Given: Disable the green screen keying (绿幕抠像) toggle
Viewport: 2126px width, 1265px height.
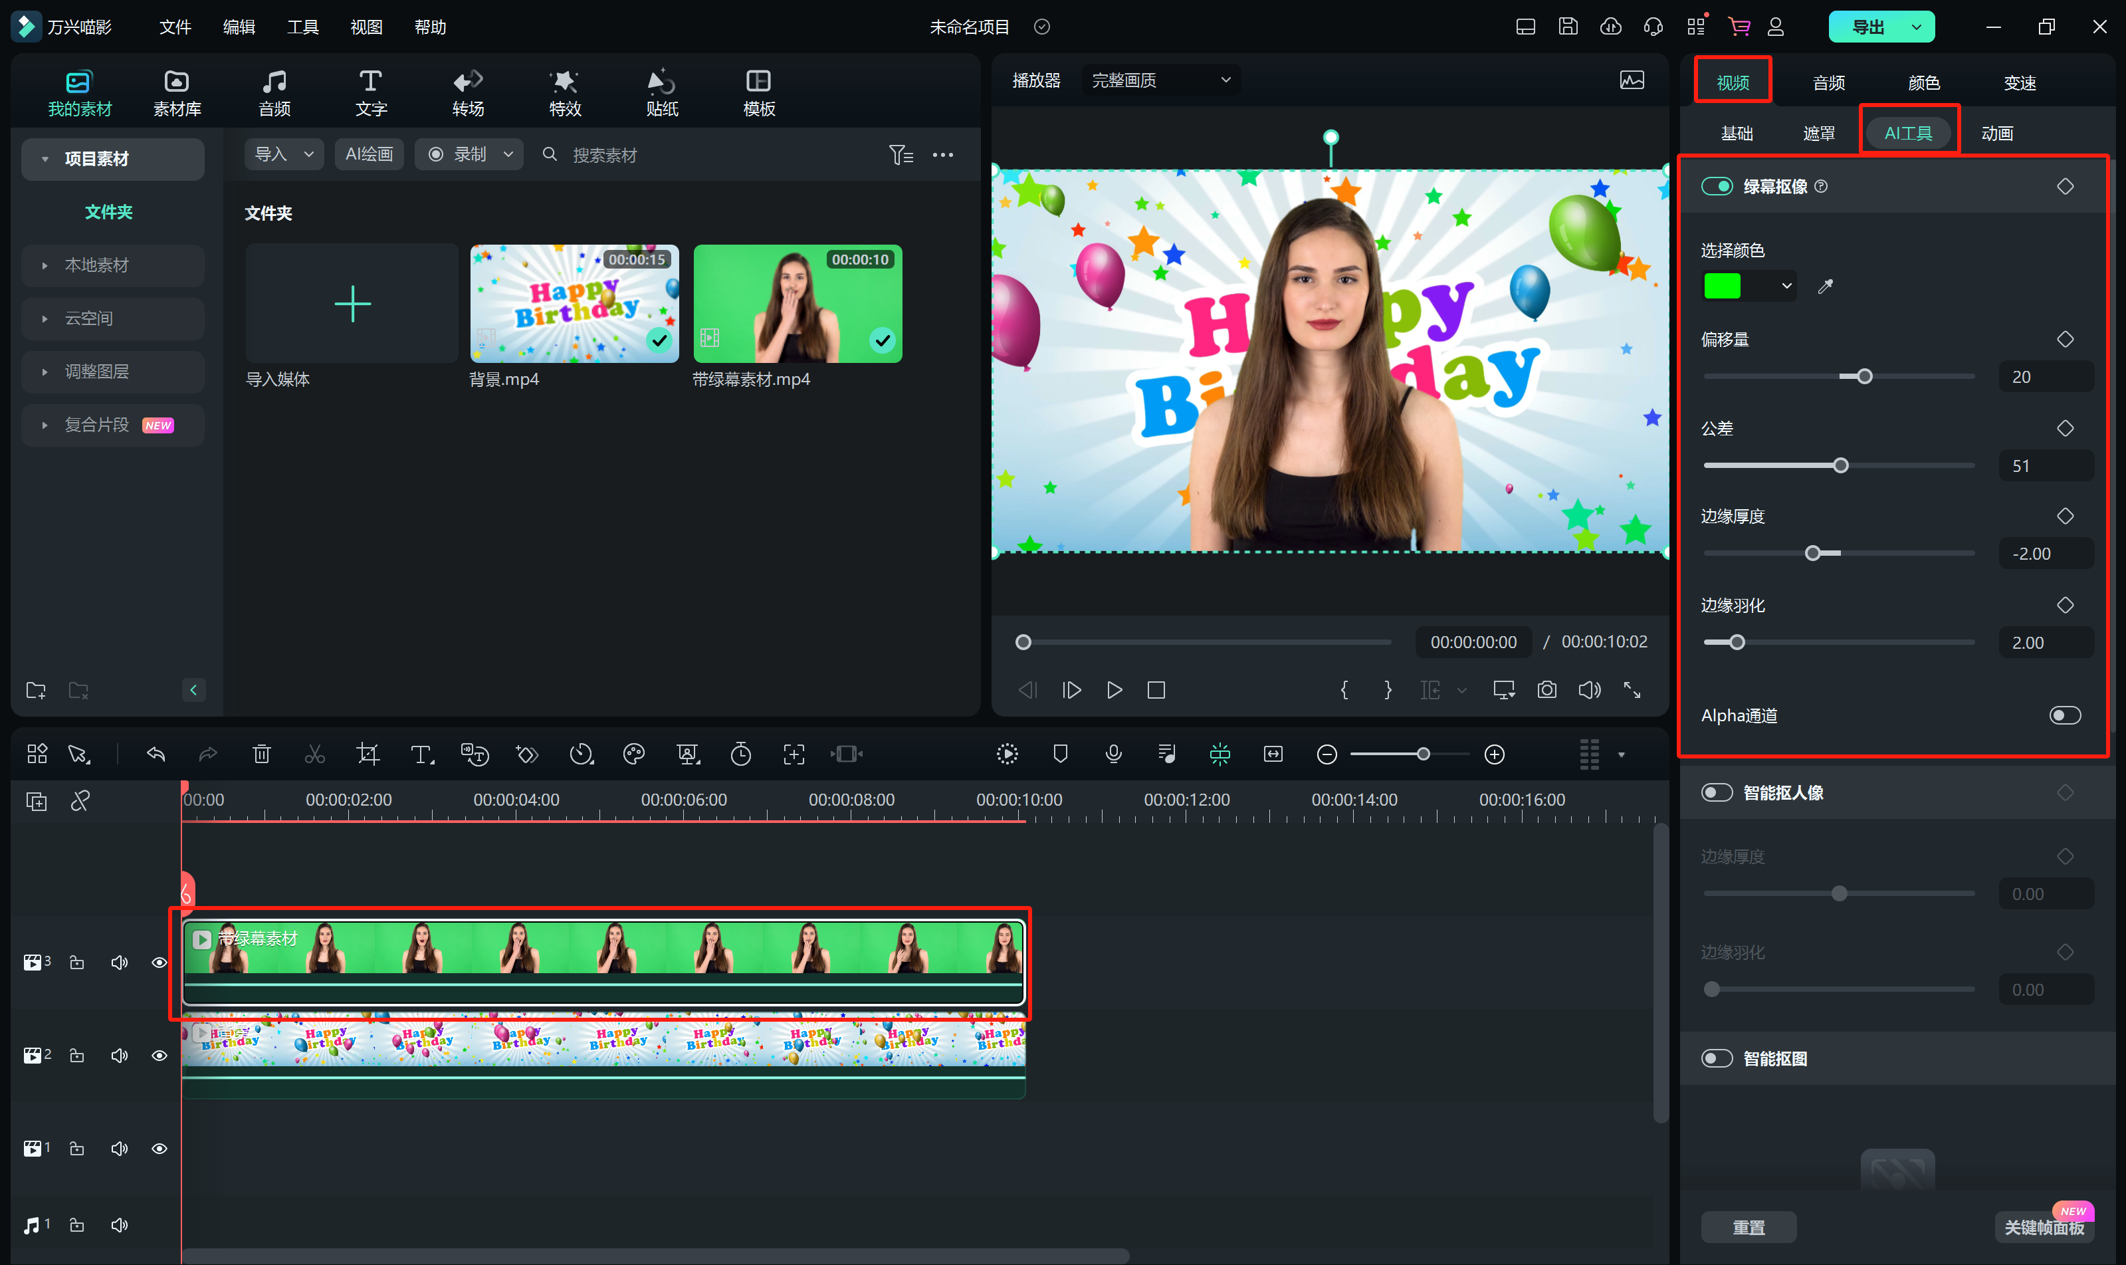Looking at the screenshot, I should (x=1716, y=186).
